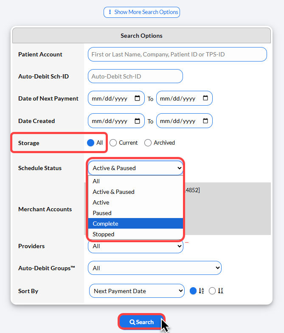The height and width of the screenshot is (333, 284).
Task: Select descending Z-A sort radio button
Action: coord(212,291)
